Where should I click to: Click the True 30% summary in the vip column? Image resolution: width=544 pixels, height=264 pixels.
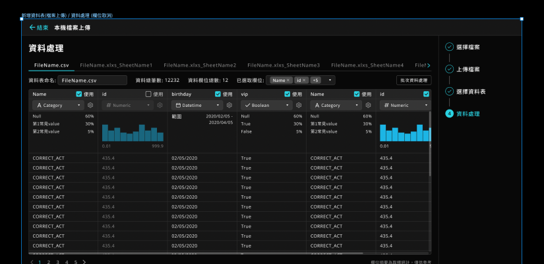click(271, 124)
